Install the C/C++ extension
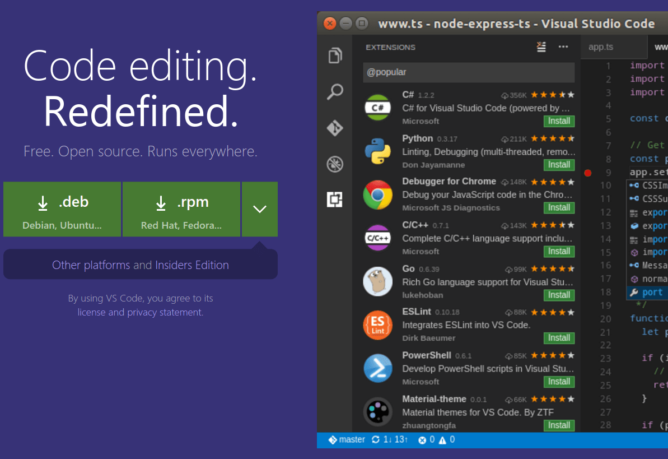The image size is (668, 459). 559,251
